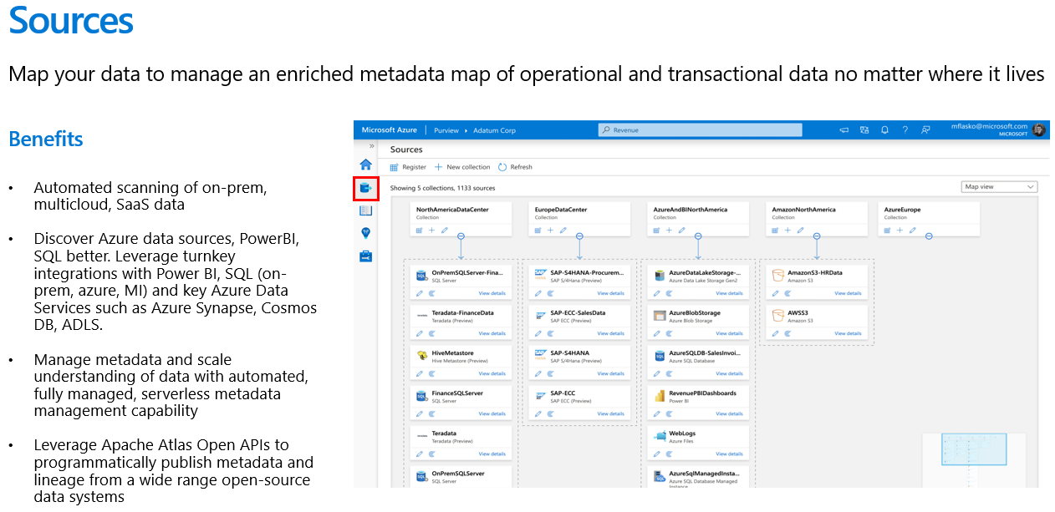Collapse NorthAmericaDataCenter children via minus circle
Image resolution: width=1055 pixels, height=512 pixels.
pos(461,236)
